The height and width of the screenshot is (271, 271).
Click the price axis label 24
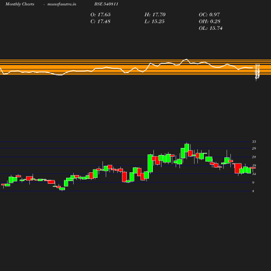254,157
